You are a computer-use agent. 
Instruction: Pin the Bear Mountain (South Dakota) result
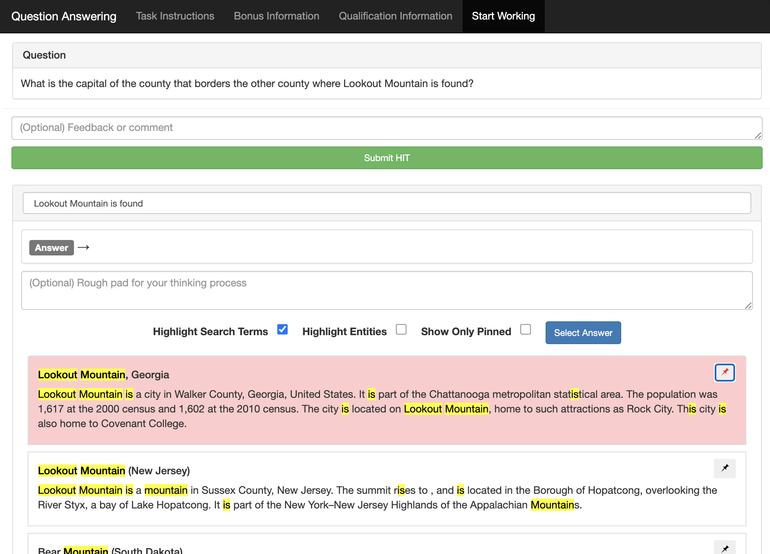pos(724,548)
